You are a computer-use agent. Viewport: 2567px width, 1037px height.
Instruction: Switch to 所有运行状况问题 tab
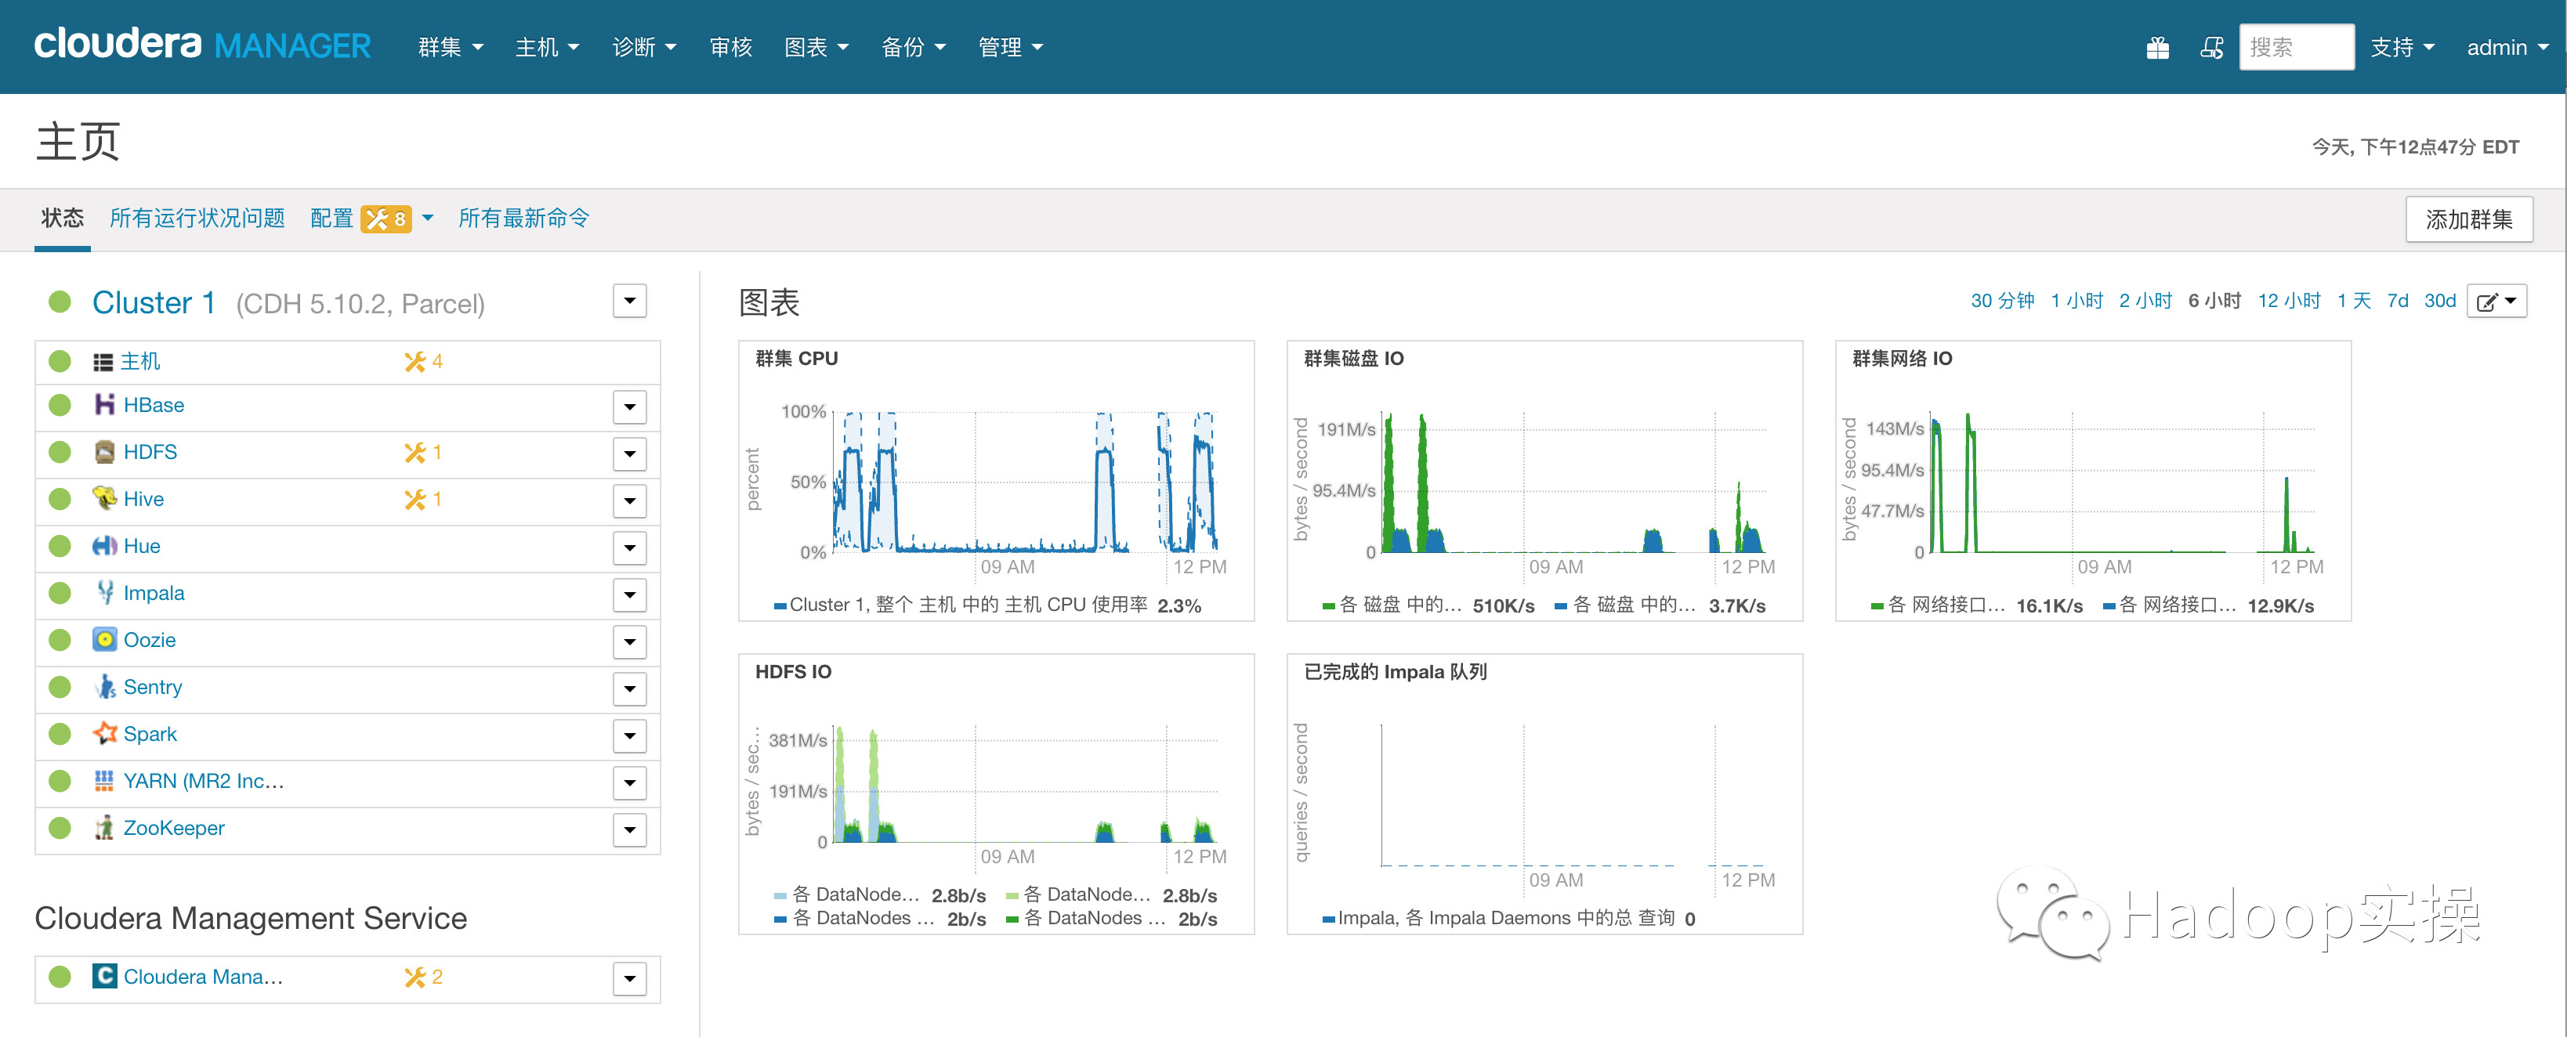(x=197, y=219)
